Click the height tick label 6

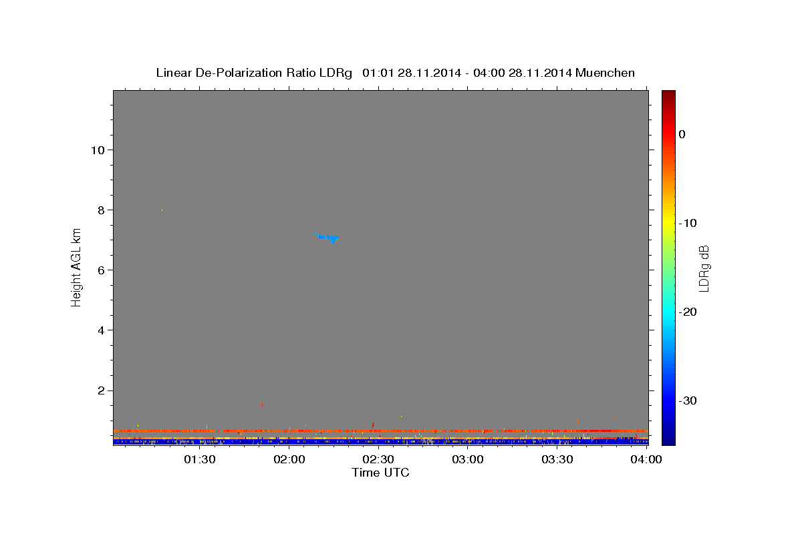(100, 270)
